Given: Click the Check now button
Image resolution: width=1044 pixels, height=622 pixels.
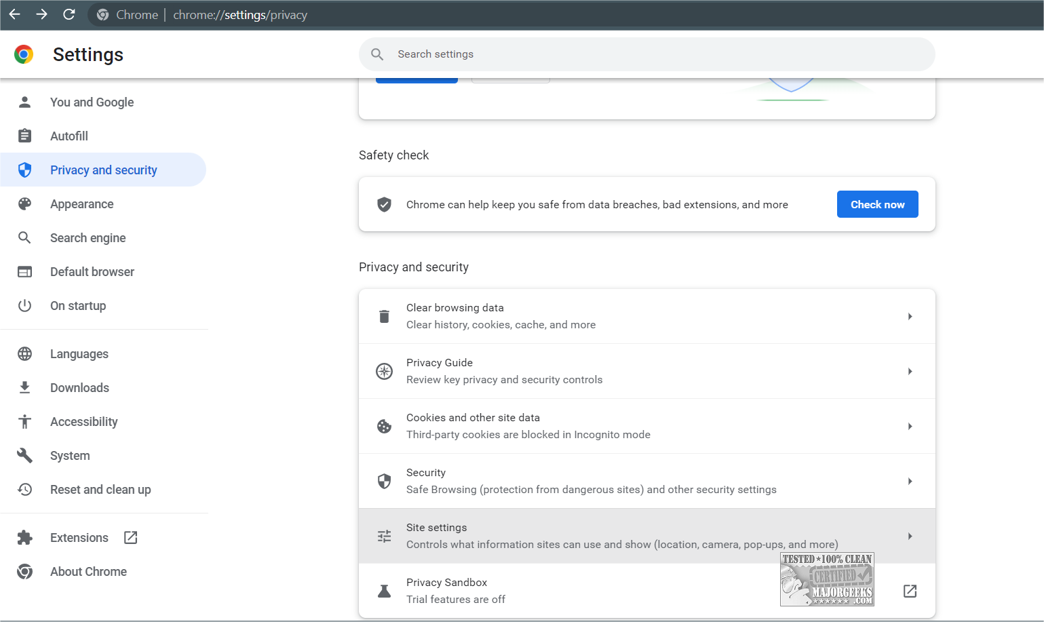Looking at the screenshot, I should [877, 204].
